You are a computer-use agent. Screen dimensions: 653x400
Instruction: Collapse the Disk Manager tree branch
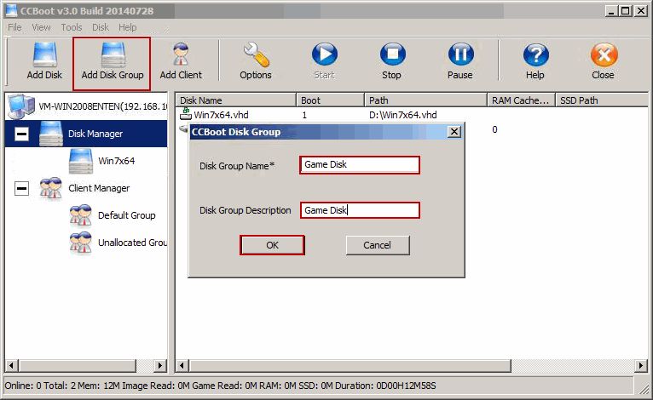(21, 134)
